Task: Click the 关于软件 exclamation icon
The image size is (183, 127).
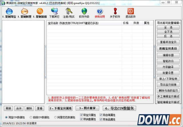Action: point(115,11)
